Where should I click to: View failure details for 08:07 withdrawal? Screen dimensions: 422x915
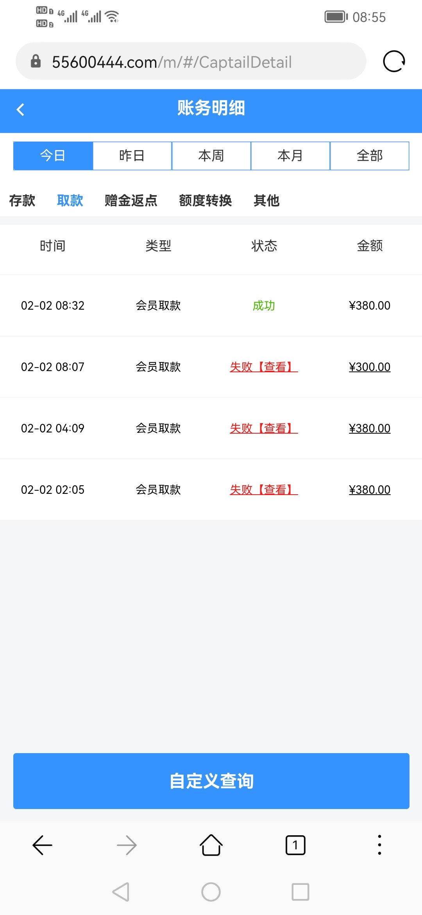click(264, 367)
